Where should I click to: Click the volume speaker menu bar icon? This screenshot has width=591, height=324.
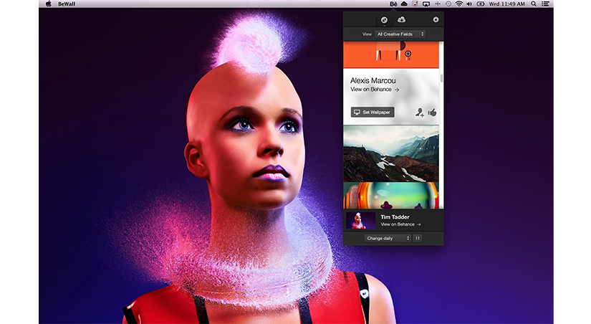pos(469,4)
